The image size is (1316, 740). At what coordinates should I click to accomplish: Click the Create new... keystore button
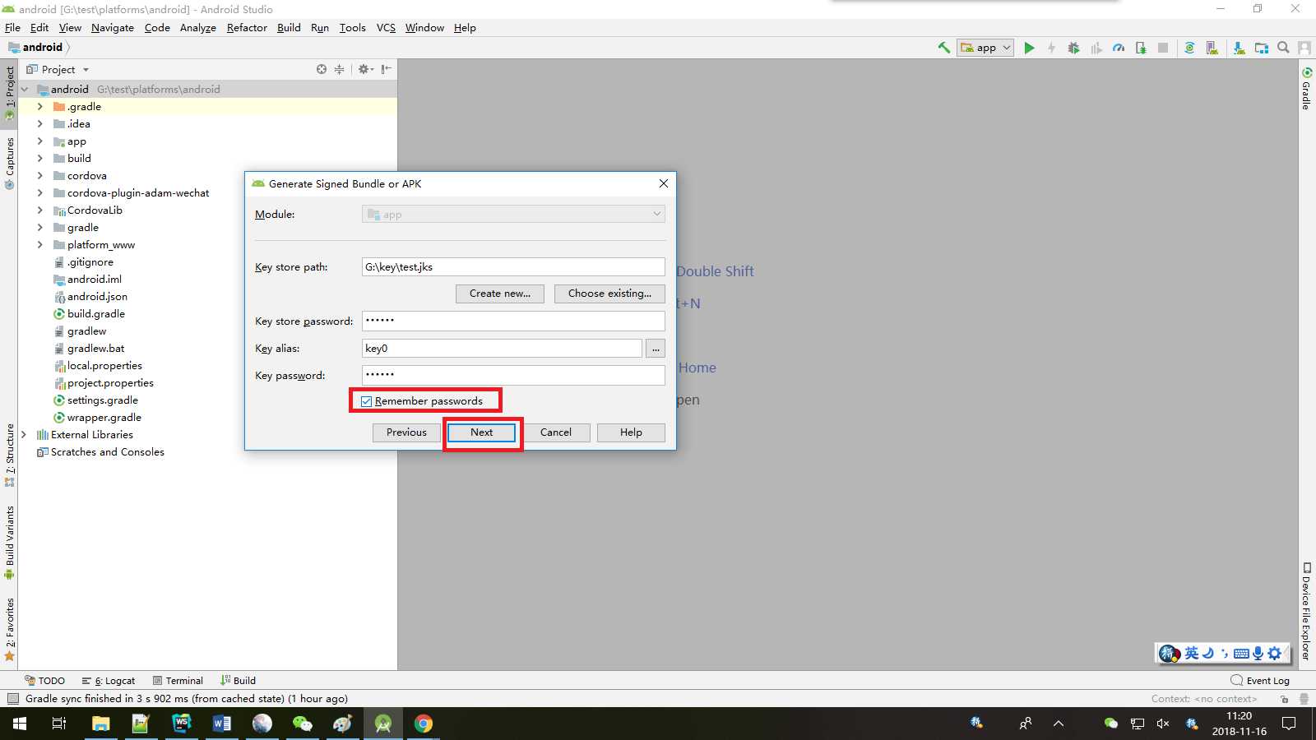[x=500, y=294]
